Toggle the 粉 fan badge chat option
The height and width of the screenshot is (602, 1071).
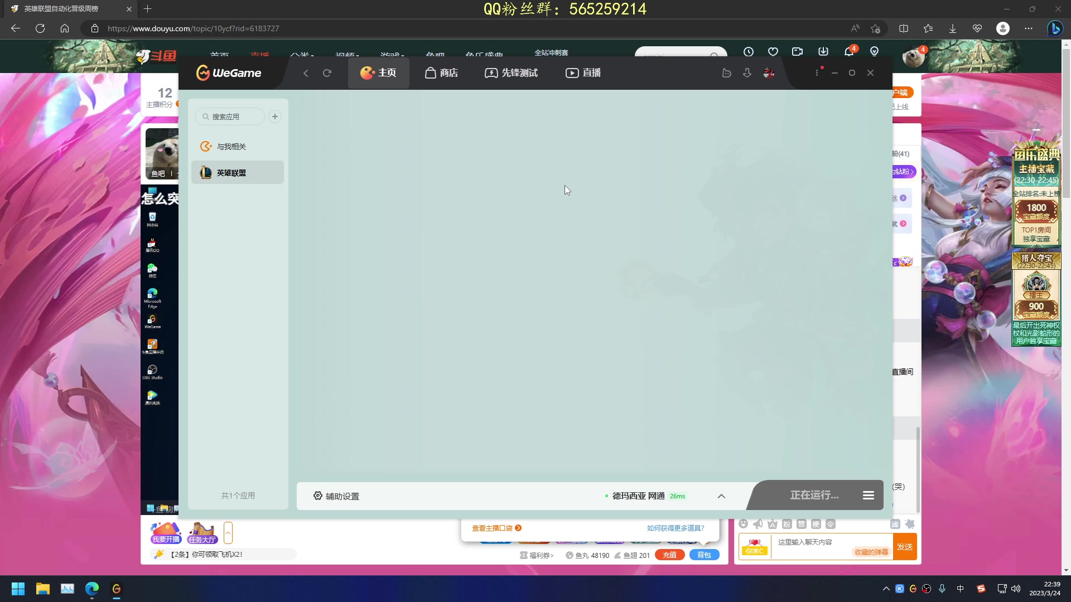[x=787, y=525]
